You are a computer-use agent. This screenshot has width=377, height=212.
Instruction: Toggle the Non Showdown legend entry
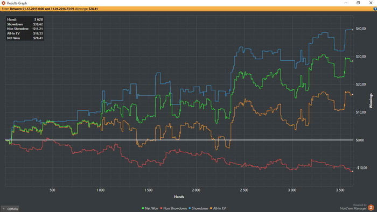(x=173, y=208)
